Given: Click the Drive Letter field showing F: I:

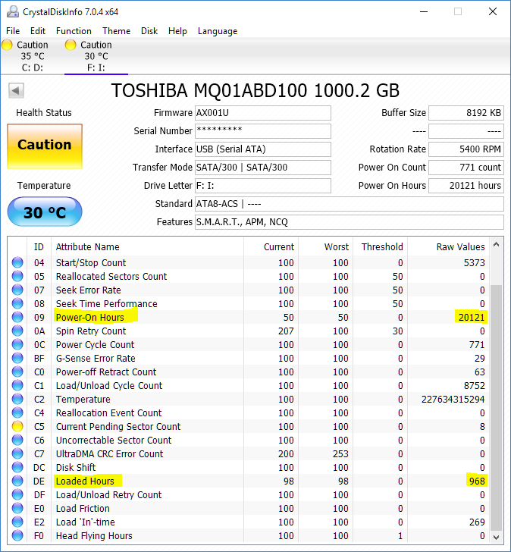Looking at the screenshot, I should click(x=263, y=186).
